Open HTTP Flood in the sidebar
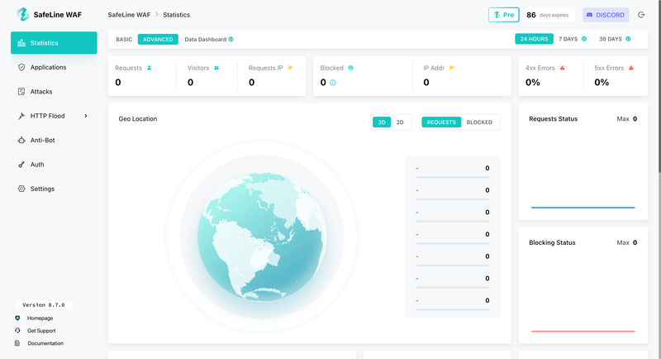The width and height of the screenshot is (661, 359). tap(54, 116)
